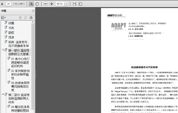Open bookmark 01 去中心化打造能够快速适应的机构
This screenshot has width=178, height=113.
pyautogui.click(x=20, y=63)
